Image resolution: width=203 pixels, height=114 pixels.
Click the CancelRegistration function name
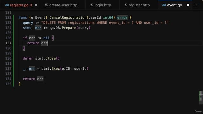[68, 17]
